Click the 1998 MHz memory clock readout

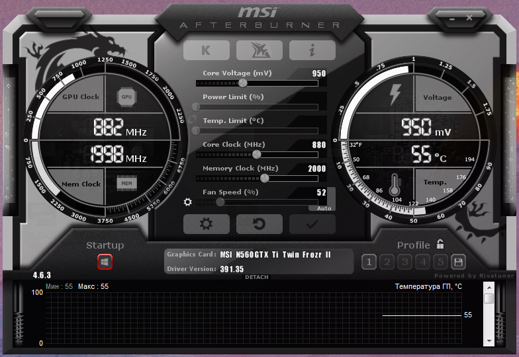(x=118, y=155)
